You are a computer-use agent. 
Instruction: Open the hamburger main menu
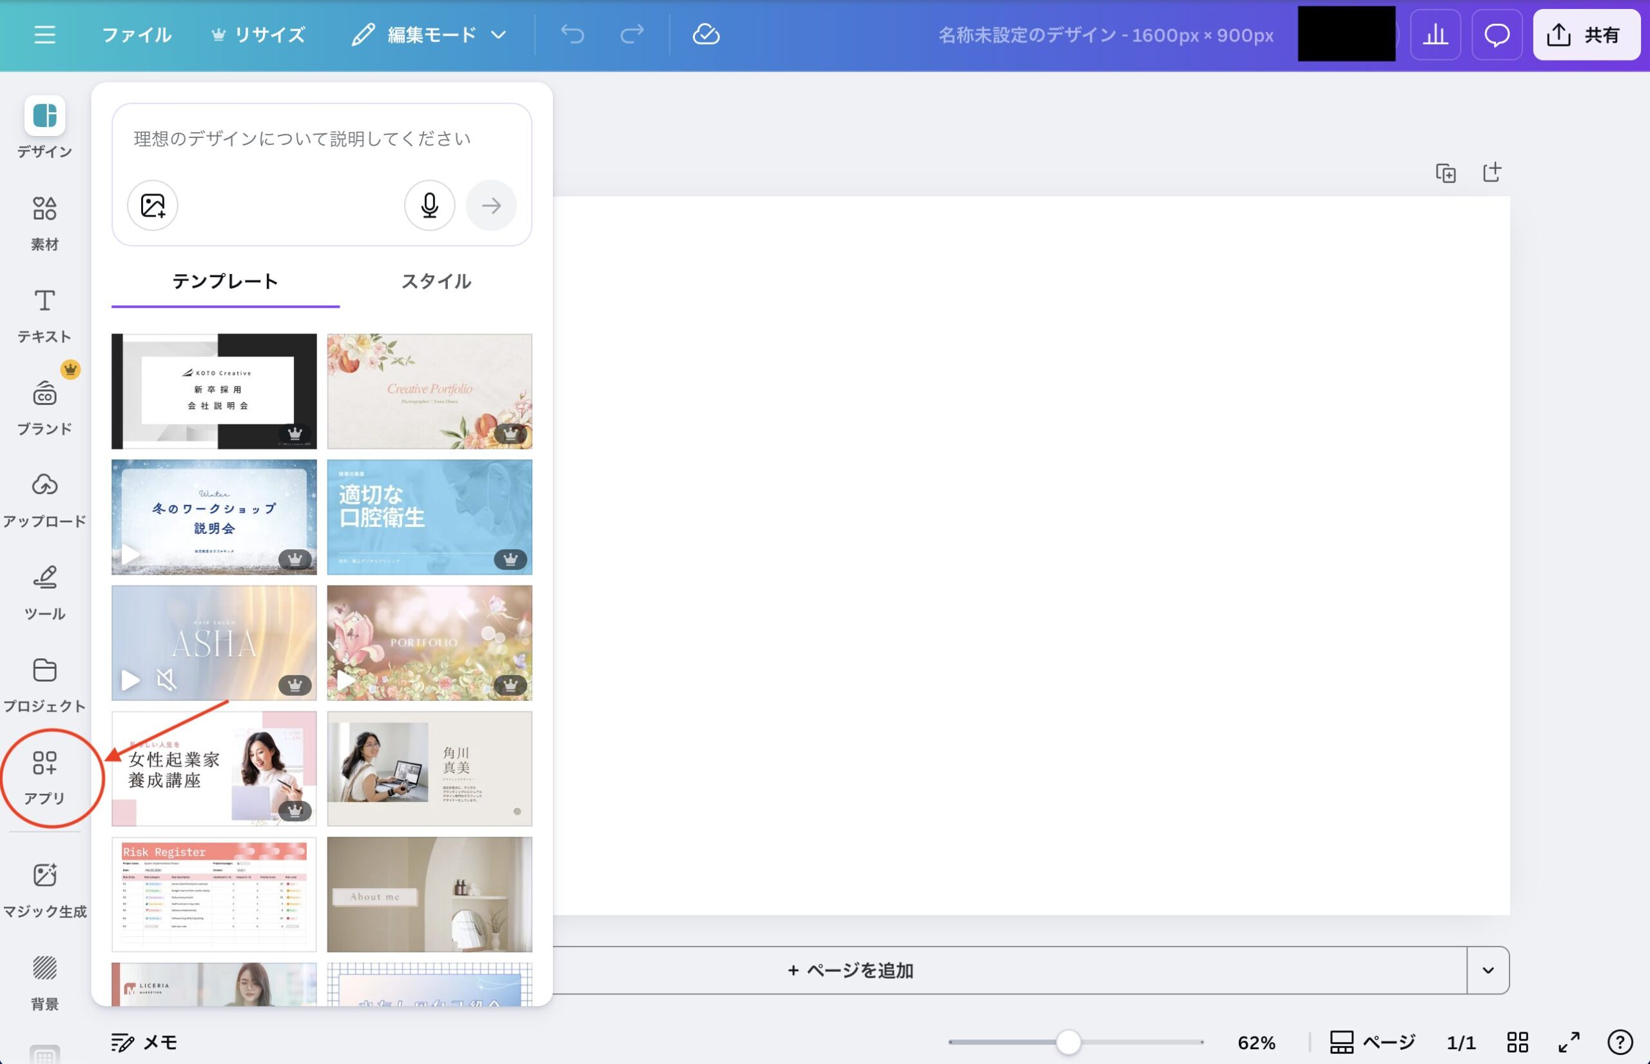45,35
